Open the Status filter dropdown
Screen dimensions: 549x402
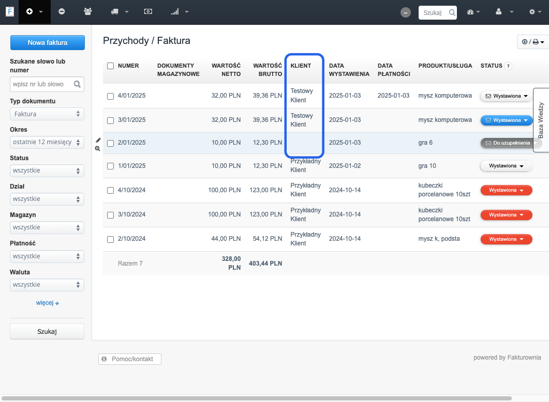point(47,171)
